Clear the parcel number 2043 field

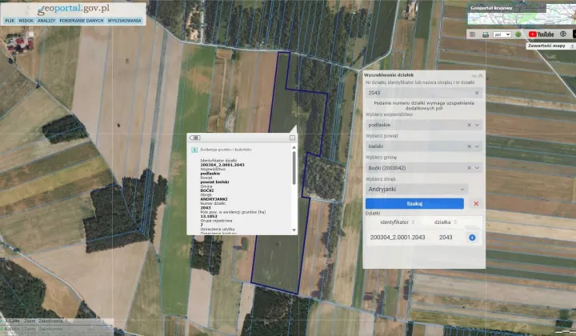click(x=477, y=93)
